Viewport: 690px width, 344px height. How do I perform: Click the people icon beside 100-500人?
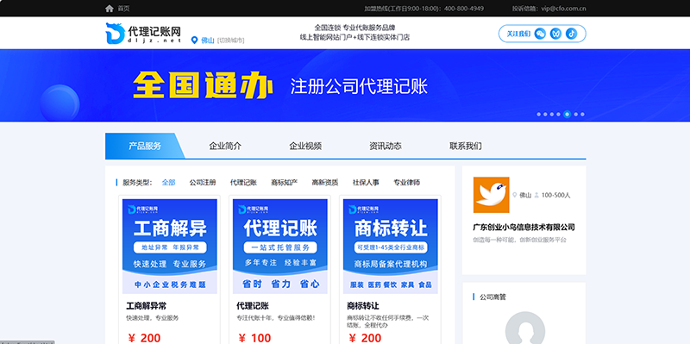[x=536, y=195]
